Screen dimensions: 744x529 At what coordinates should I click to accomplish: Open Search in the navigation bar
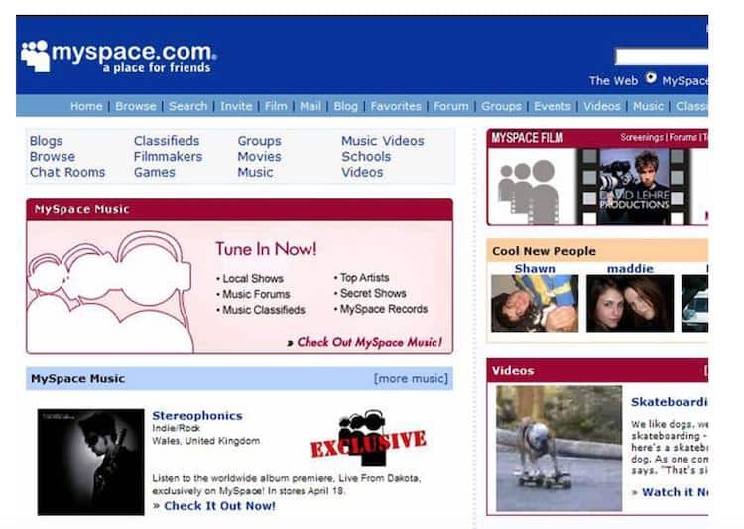pyautogui.click(x=187, y=106)
